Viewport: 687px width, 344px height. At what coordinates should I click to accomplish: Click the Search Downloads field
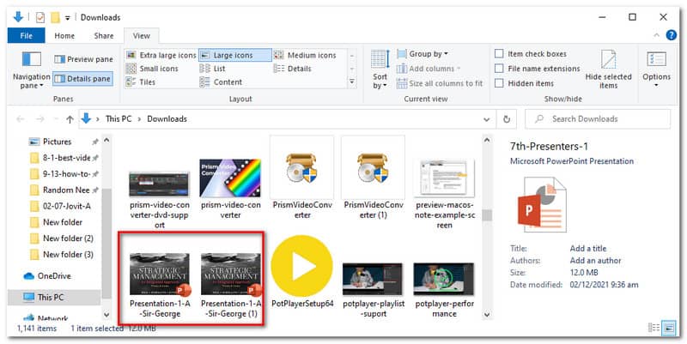coord(598,118)
